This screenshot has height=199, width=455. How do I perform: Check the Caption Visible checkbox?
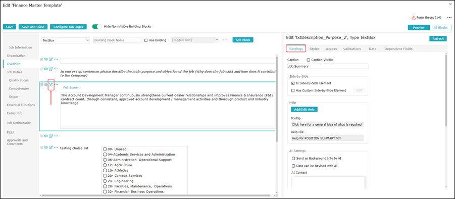coord(309,60)
